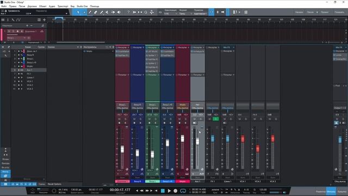
Task: Open the Правка menu
Action: coord(13,6)
